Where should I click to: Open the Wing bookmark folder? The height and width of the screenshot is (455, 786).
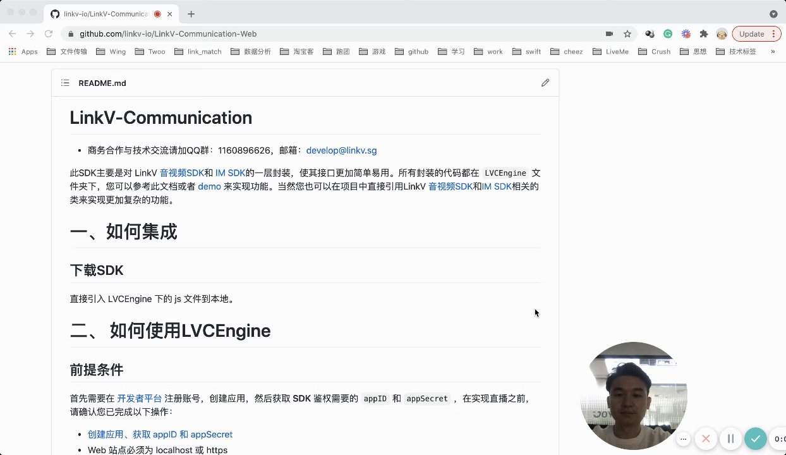(x=111, y=52)
